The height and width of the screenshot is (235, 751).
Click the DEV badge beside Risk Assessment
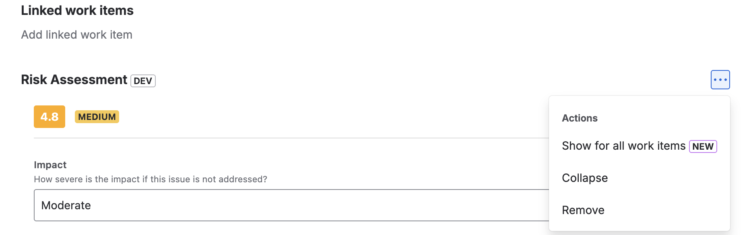[x=143, y=81]
